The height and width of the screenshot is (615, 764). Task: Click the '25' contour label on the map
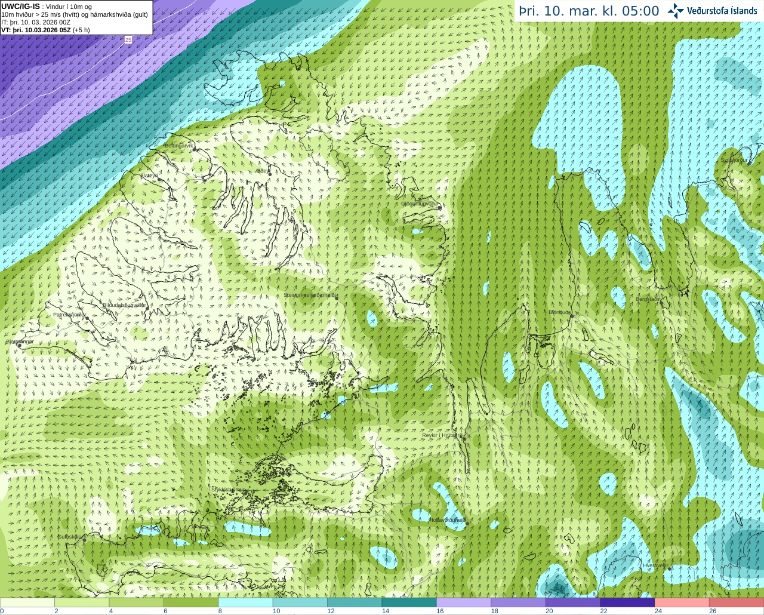point(128,39)
